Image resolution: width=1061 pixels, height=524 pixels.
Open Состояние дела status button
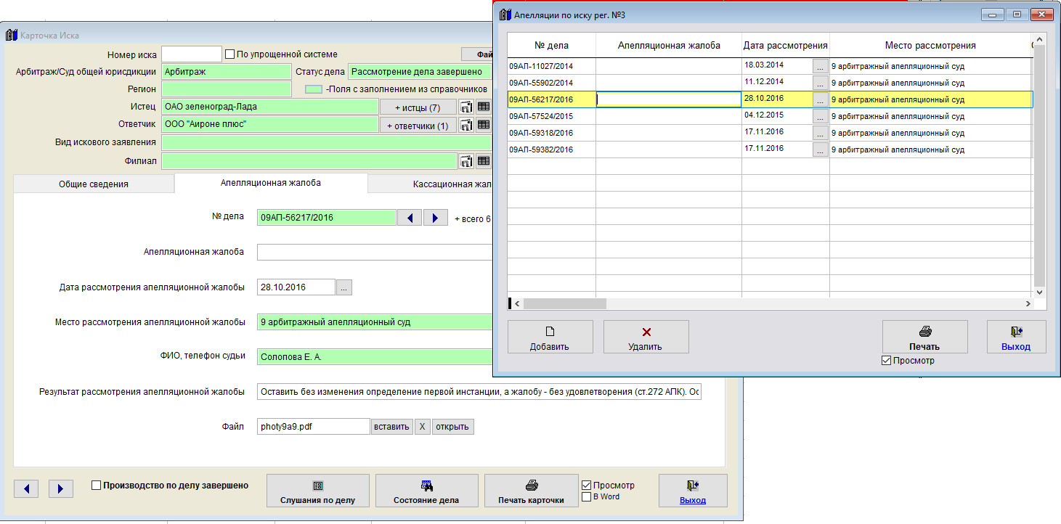tap(426, 491)
